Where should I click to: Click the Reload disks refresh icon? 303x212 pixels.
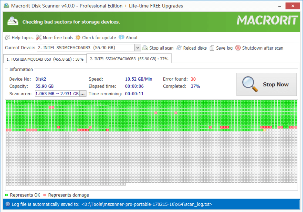coord(179,48)
